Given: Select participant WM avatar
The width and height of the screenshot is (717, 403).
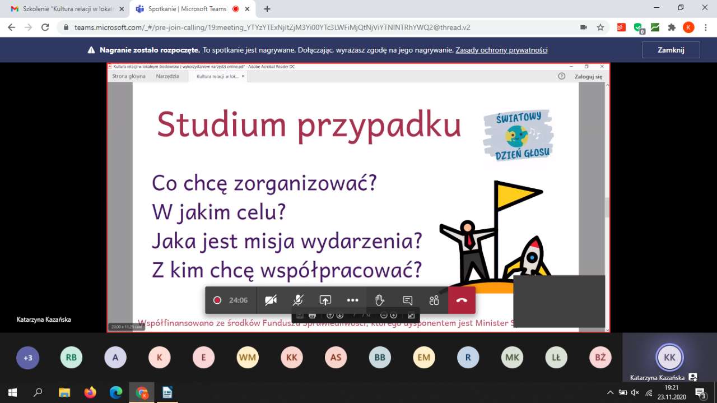Looking at the screenshot, I should coord(248,358).
